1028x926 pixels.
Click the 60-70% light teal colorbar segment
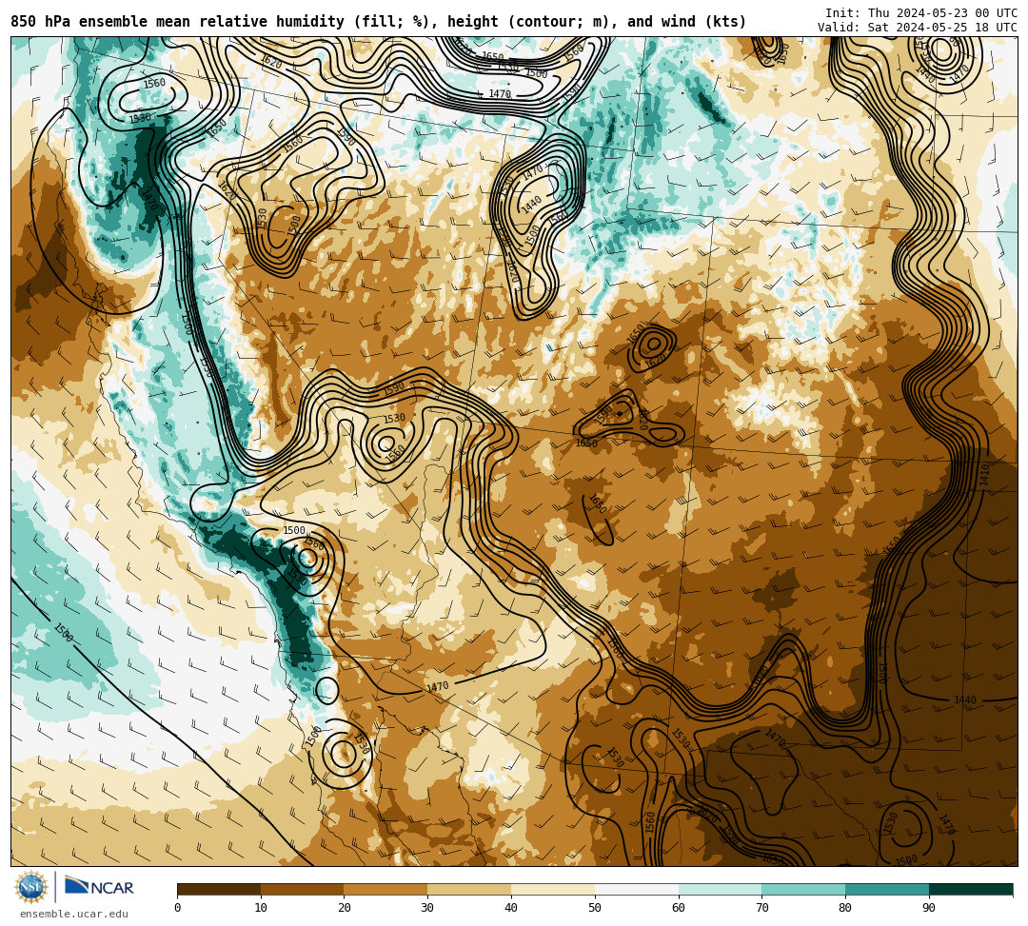tap(720, 889)
